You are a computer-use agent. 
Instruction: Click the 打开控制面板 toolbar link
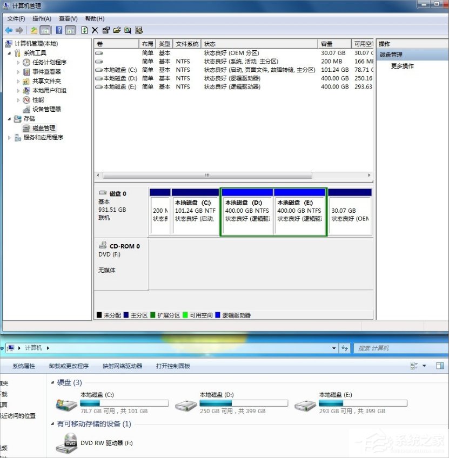pos(172,366)
